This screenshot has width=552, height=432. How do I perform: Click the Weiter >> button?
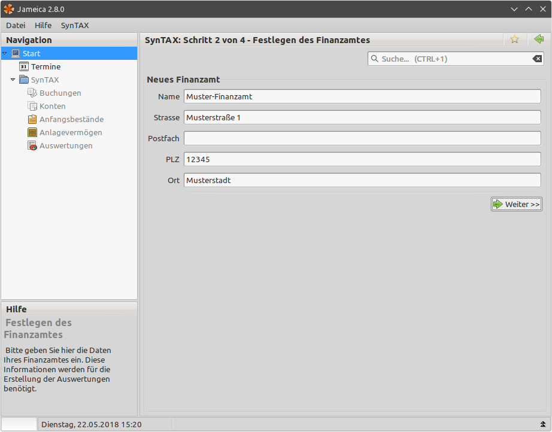pyautogui.click(x=517, y=204)
